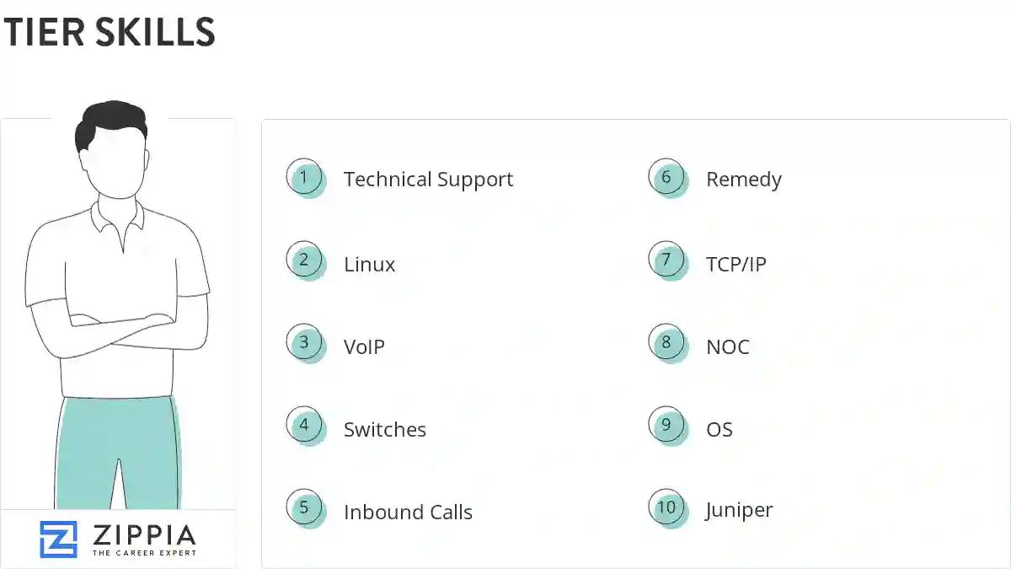Select the TCP/IP skill text
Screen dimensions: 1011x569
tap(736, 265)
